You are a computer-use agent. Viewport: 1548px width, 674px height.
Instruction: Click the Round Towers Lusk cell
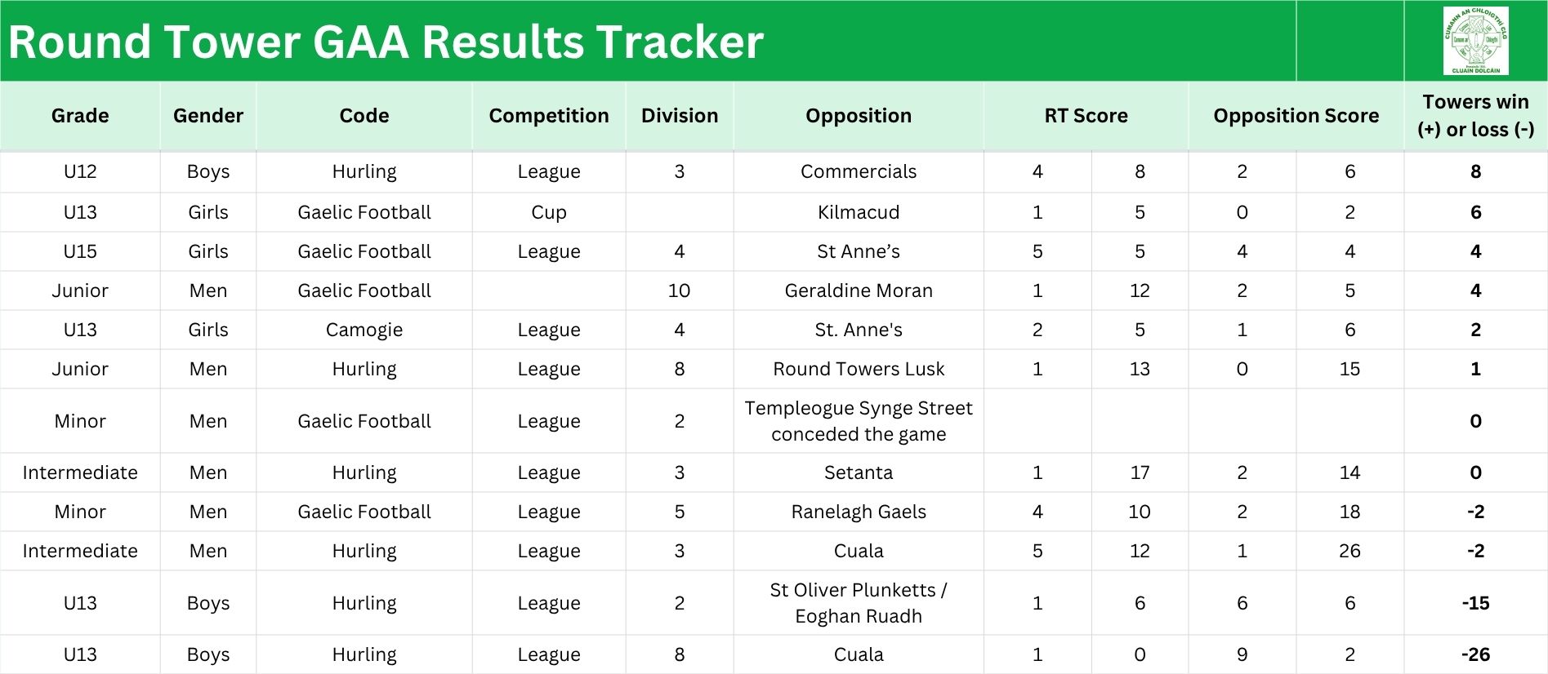(x=859, y=369)
